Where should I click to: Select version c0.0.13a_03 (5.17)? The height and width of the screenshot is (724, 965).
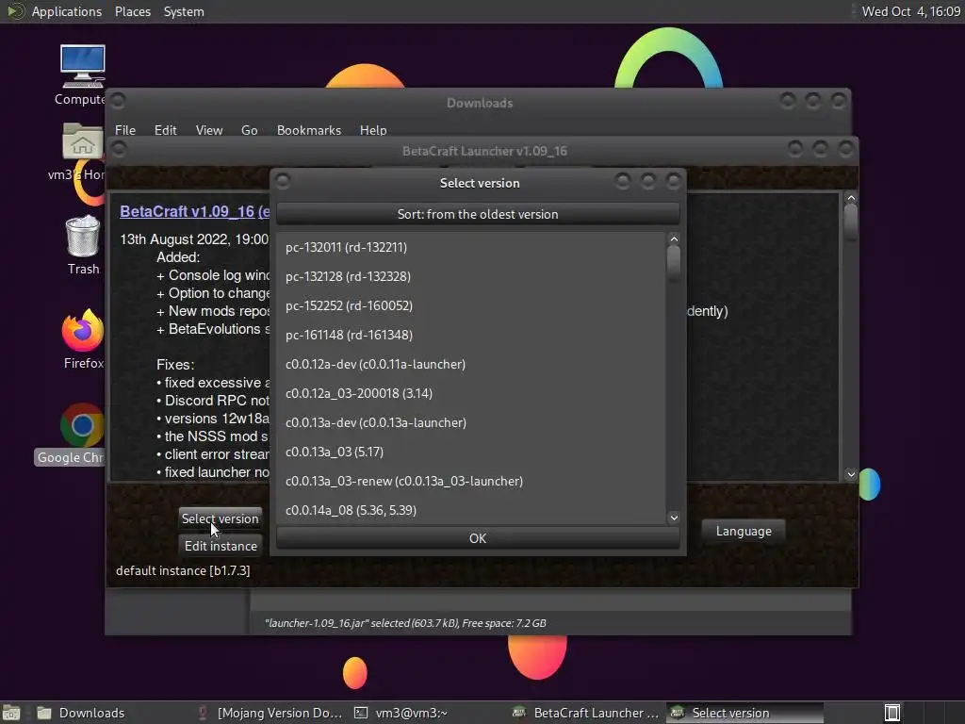tap(471, 452)
